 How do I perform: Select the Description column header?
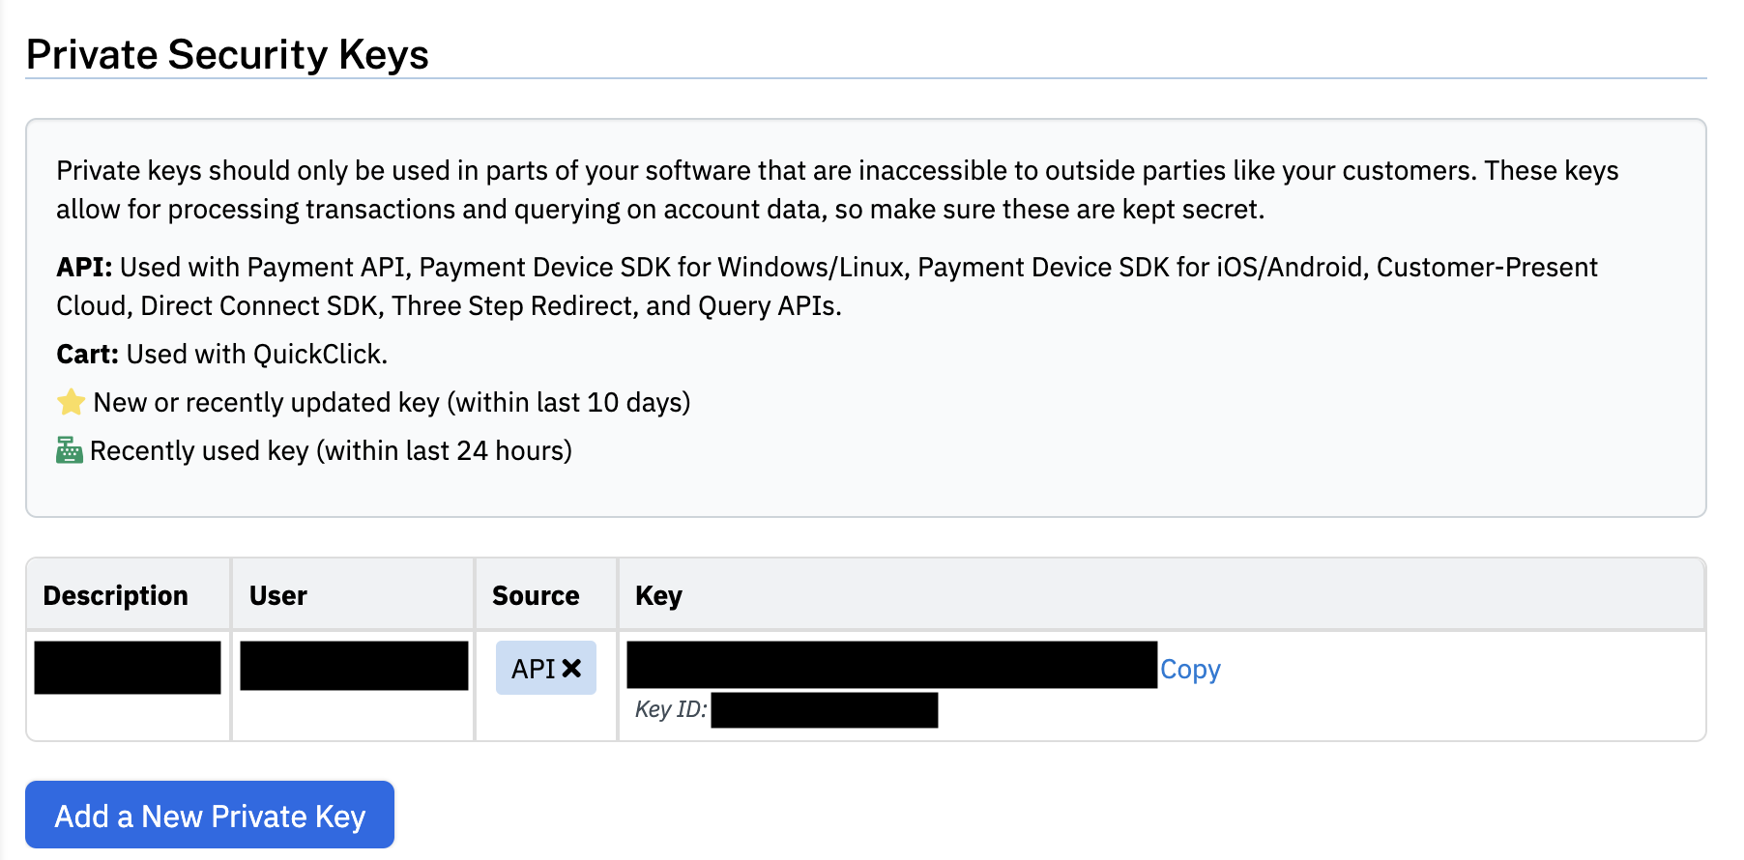coord(116,595)
